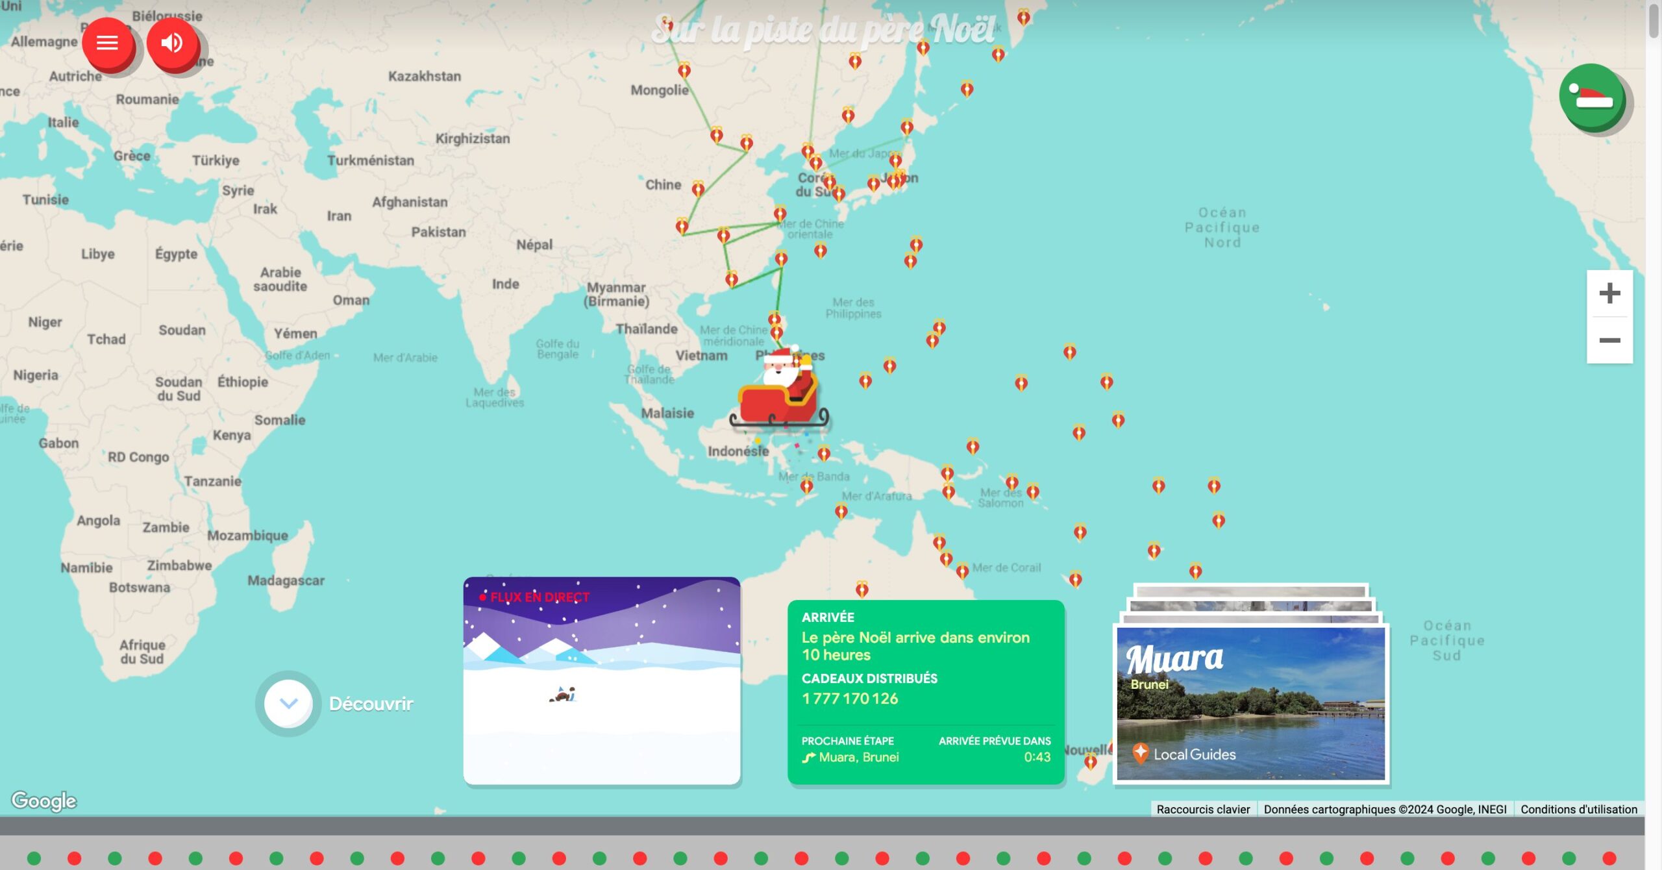Click the Madagascar map label

[x=286, y=580]
